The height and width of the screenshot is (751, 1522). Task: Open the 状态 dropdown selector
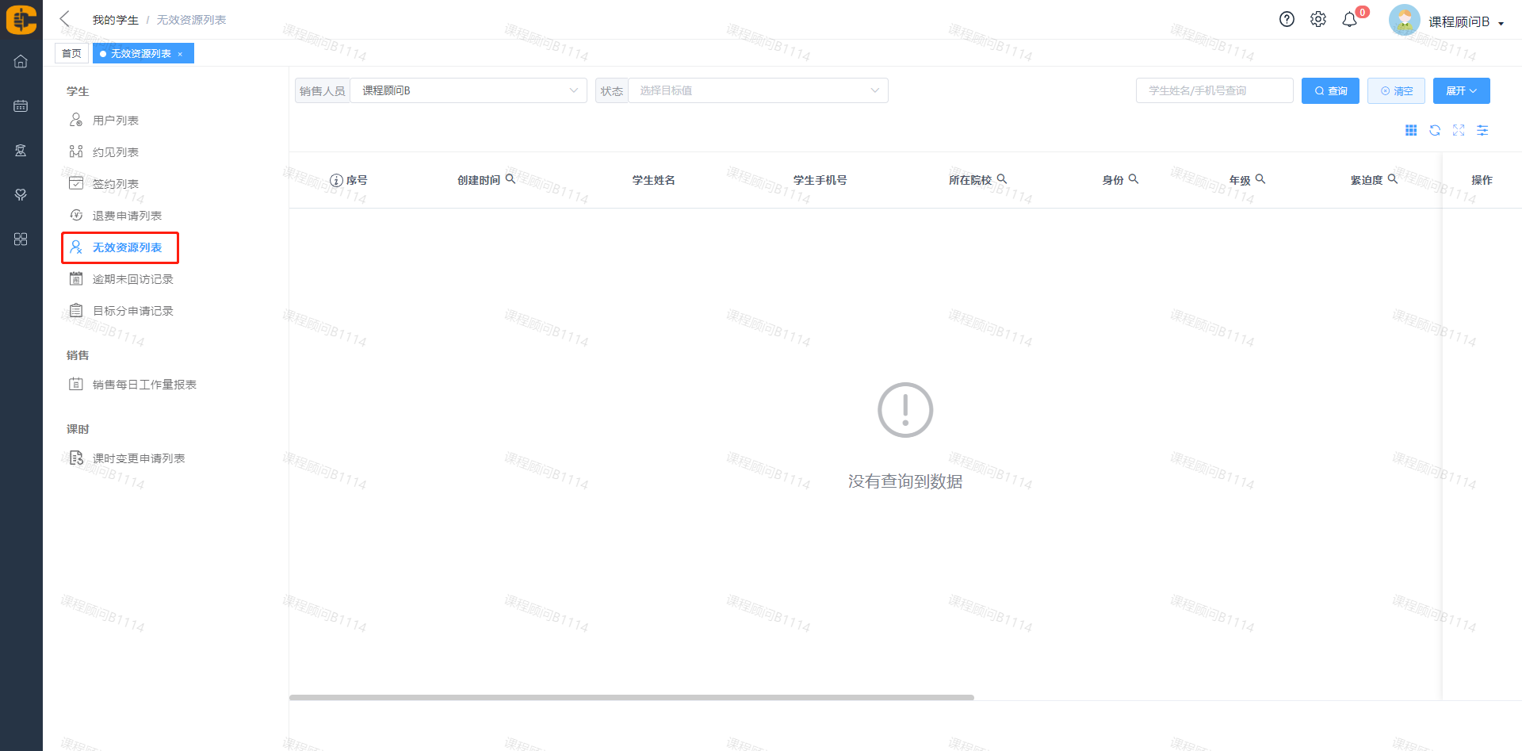758,90
